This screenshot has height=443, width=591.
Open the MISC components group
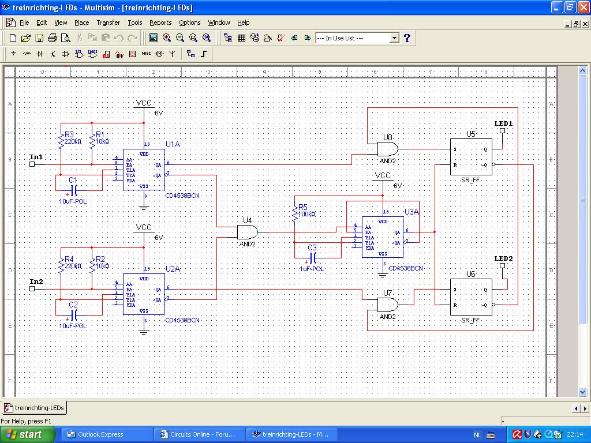[x=145, y=54]
